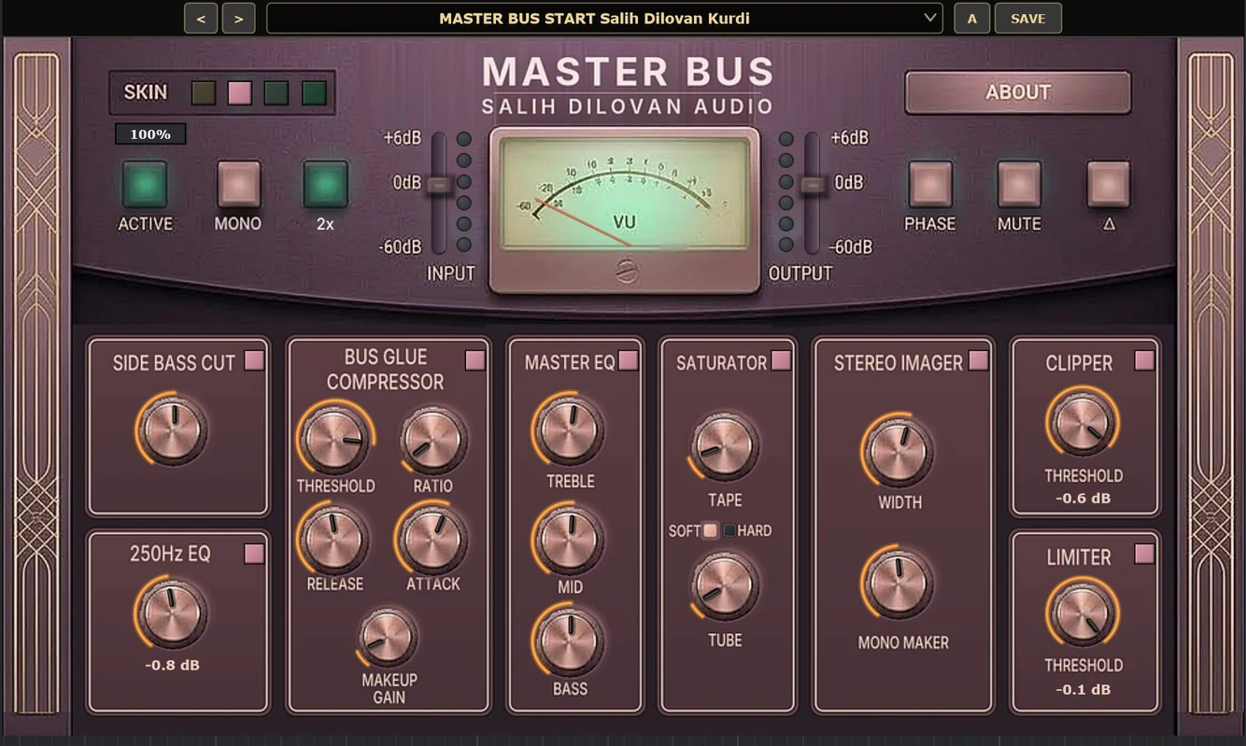Enable the CLIPPER module
This screenshot has height=746, width=1246.
(1144, 360)
